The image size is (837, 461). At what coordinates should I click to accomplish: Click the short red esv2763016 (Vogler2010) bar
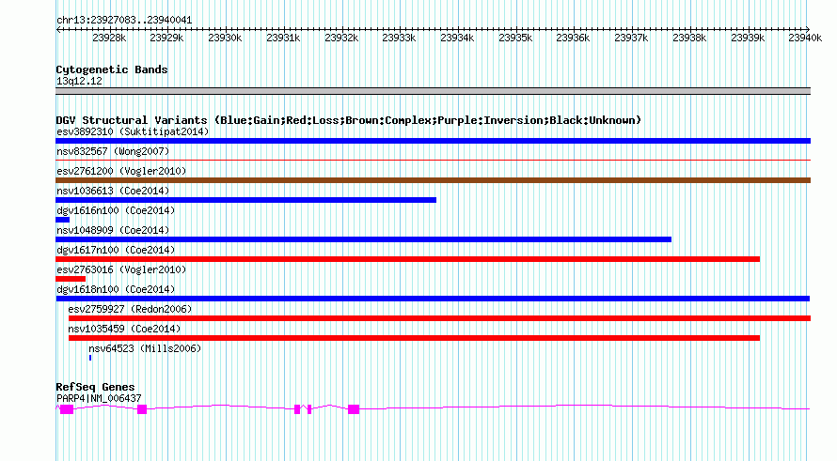coord(71,279)
